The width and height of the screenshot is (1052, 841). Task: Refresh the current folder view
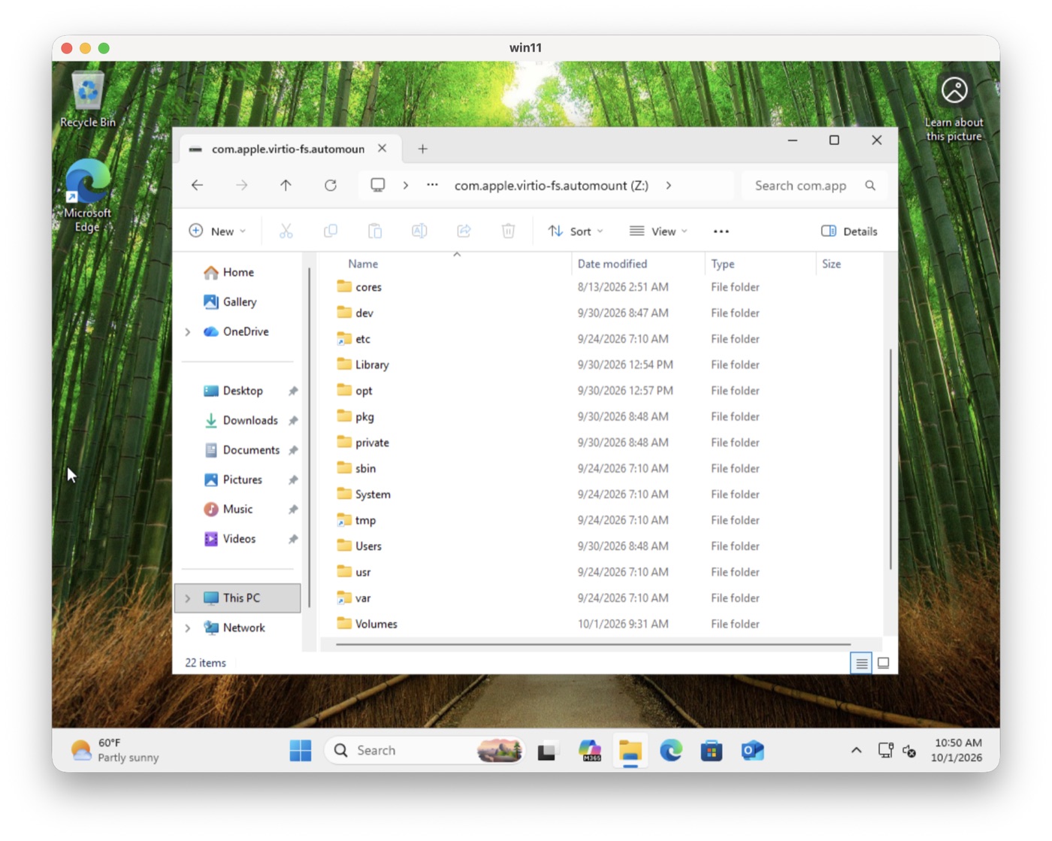[x=330, y=186]
